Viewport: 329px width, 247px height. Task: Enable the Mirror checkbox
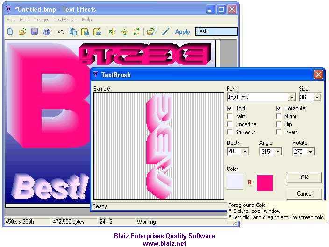(279, 116)
